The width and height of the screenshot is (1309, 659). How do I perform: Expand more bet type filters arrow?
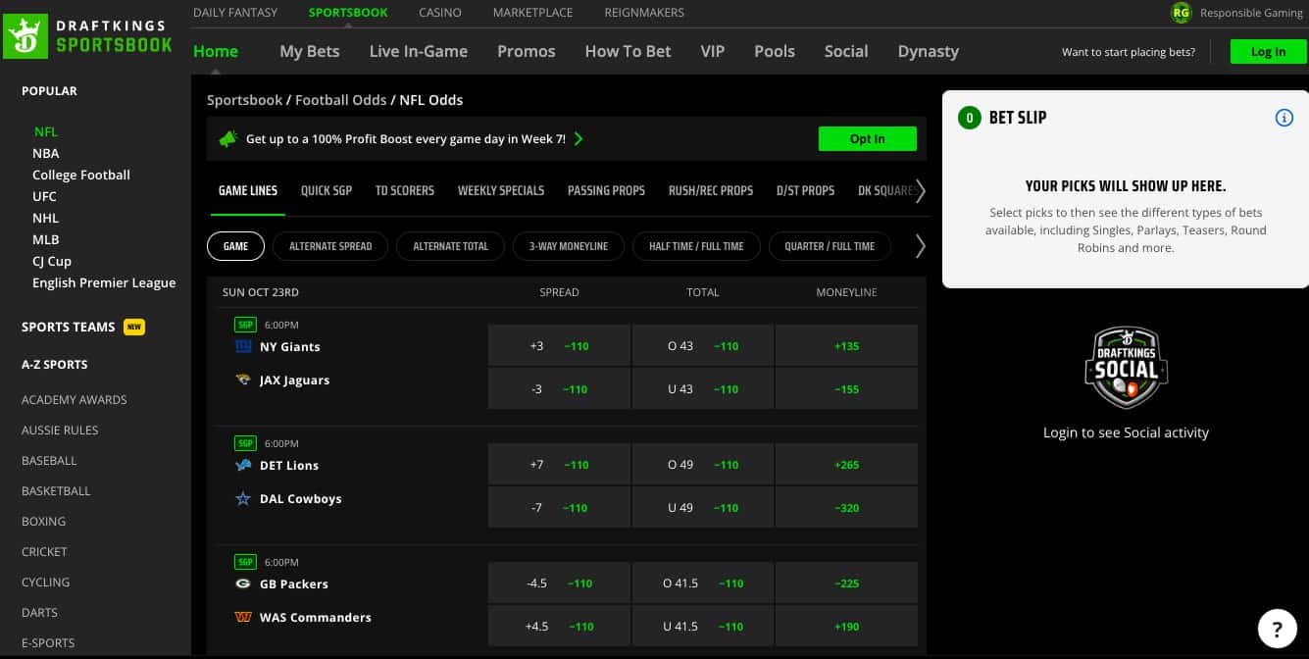[920, 246]
